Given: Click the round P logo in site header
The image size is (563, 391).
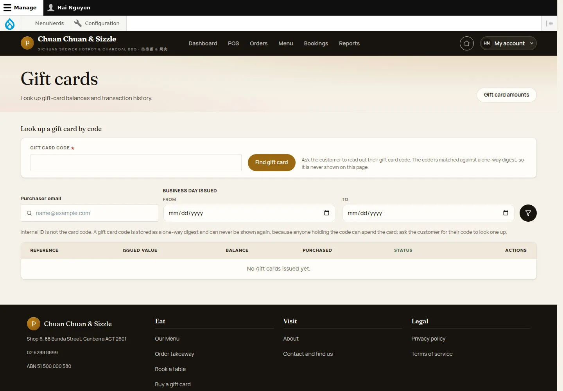Looking at the screenshot, I should (x=27, y=43).
